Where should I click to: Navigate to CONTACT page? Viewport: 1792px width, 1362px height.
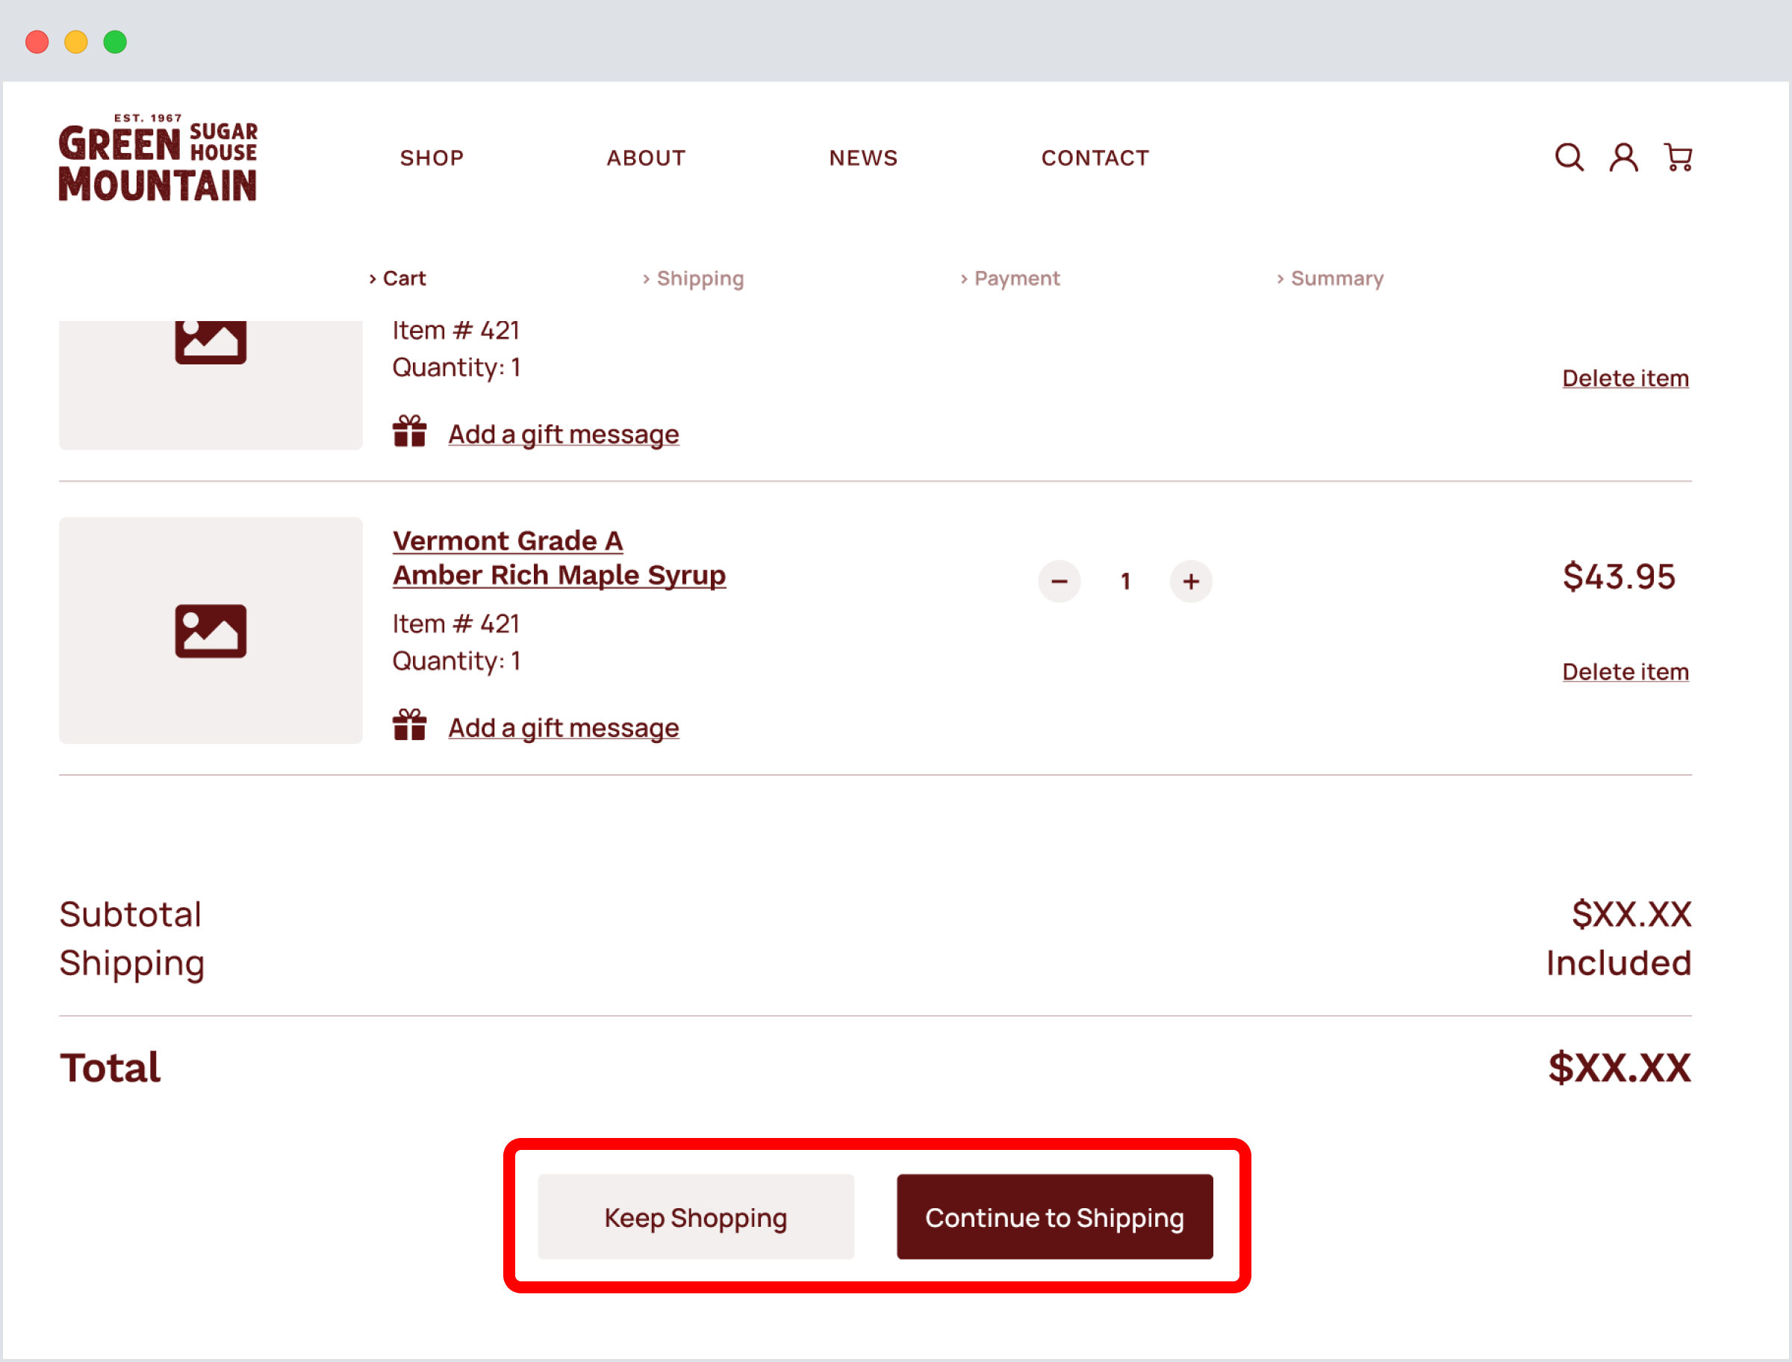(x=1095, y=158)
